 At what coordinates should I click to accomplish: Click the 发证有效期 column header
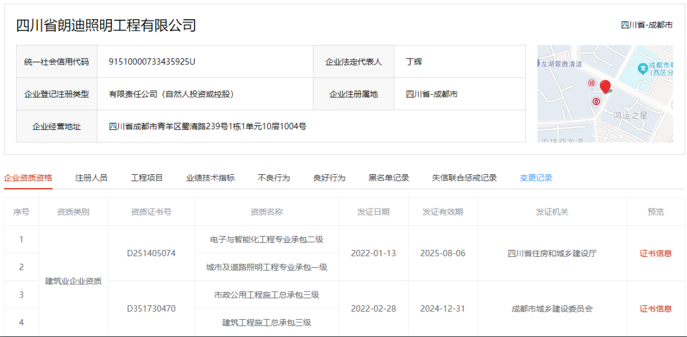443,212
